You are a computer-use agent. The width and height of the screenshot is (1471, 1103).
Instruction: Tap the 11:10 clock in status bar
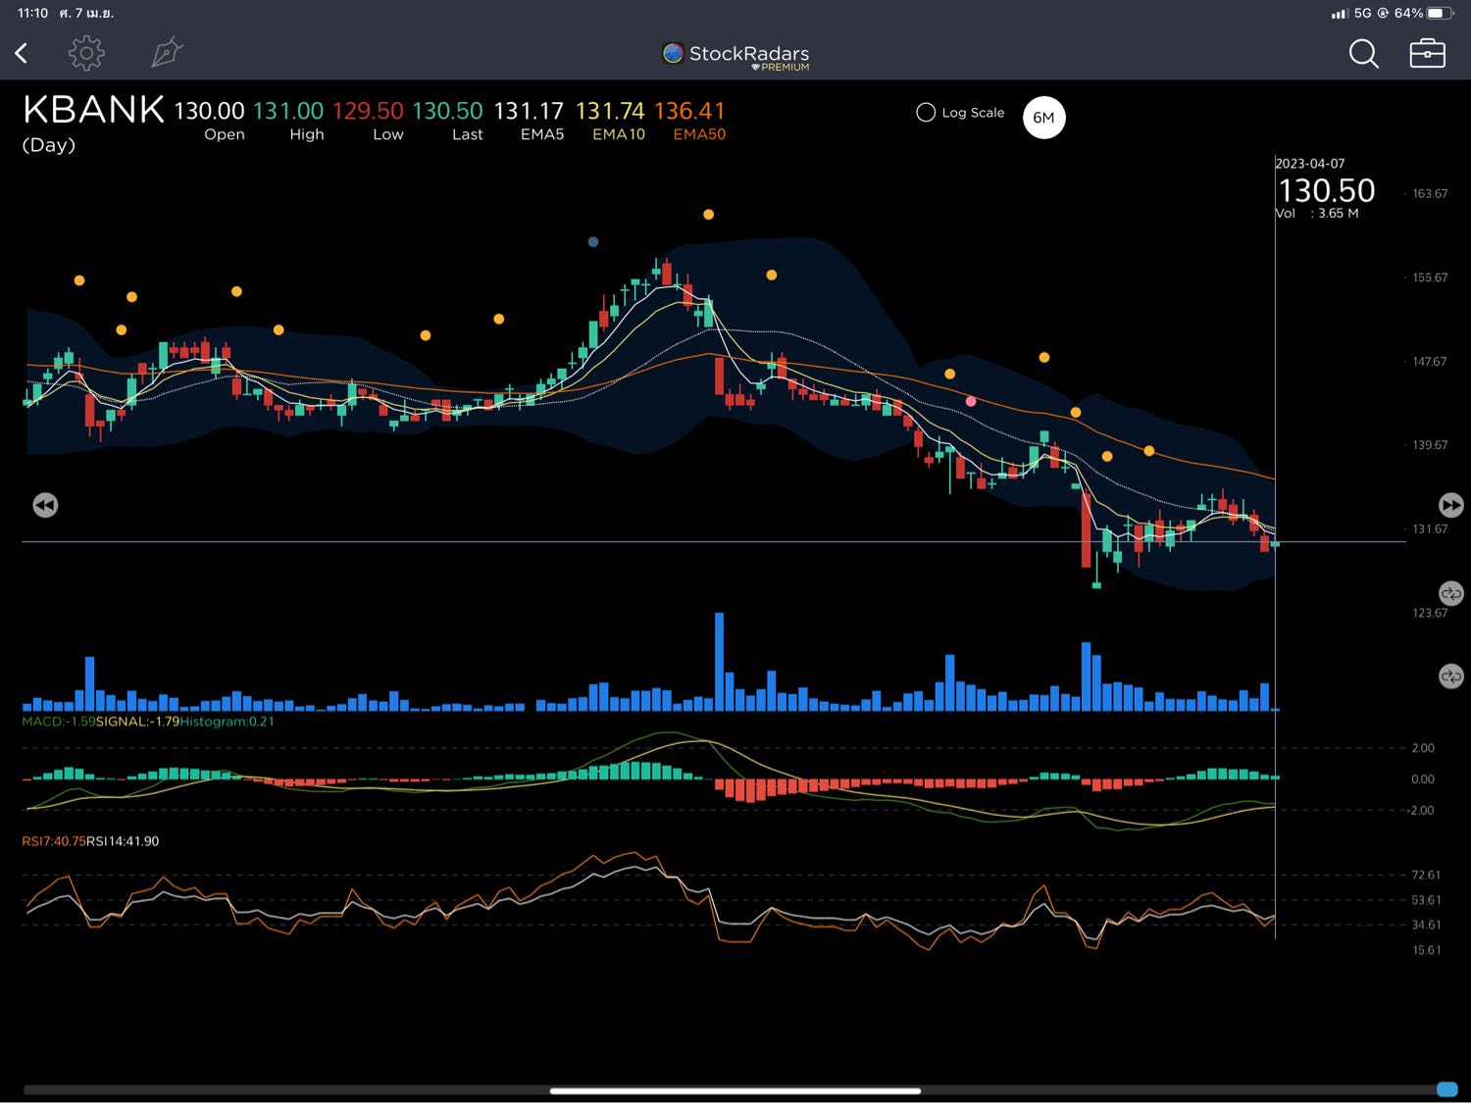pyautogui.click(x=32, y=13)
